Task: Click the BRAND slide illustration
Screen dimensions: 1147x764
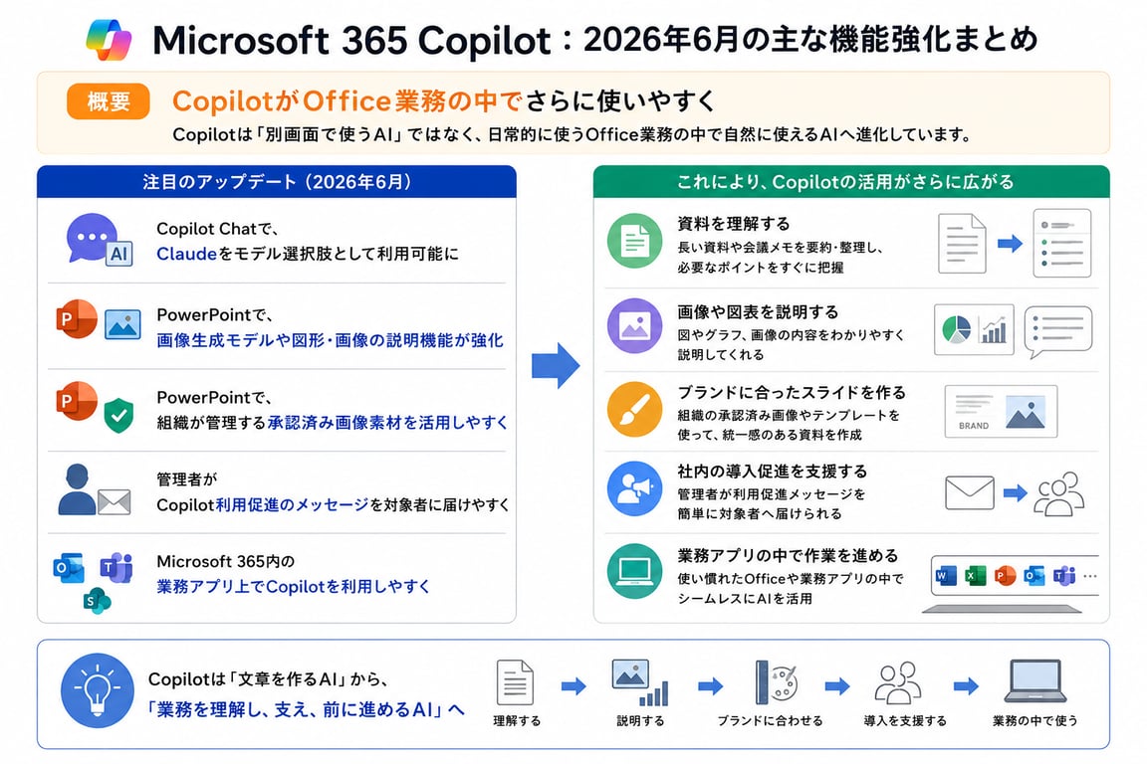Action: [x=1001, y=412]
